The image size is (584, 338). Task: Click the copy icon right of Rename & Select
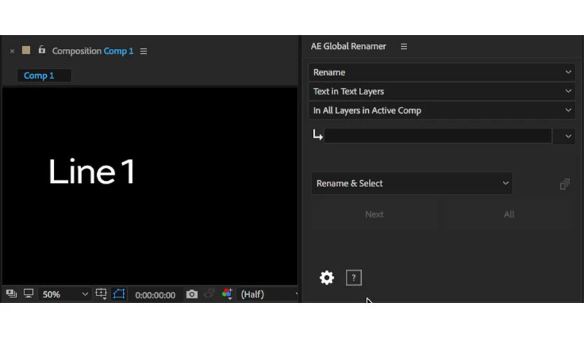coord(564,184)
